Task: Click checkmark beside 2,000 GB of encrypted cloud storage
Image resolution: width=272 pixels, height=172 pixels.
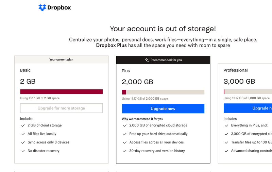Action: pyautogui.click(x=124, y=125)
